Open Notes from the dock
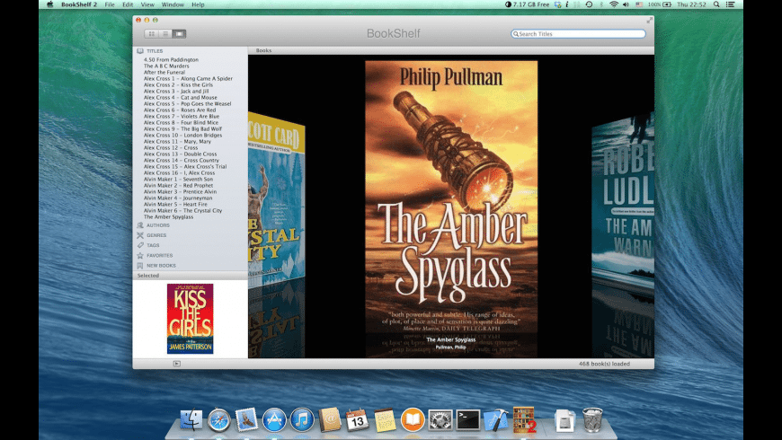Viewport: 782px width, 440px height. click(385, 419)
